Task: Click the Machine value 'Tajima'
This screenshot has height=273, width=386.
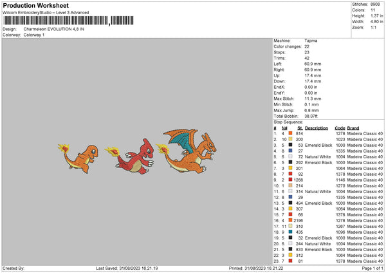Action: coord(311,41)
